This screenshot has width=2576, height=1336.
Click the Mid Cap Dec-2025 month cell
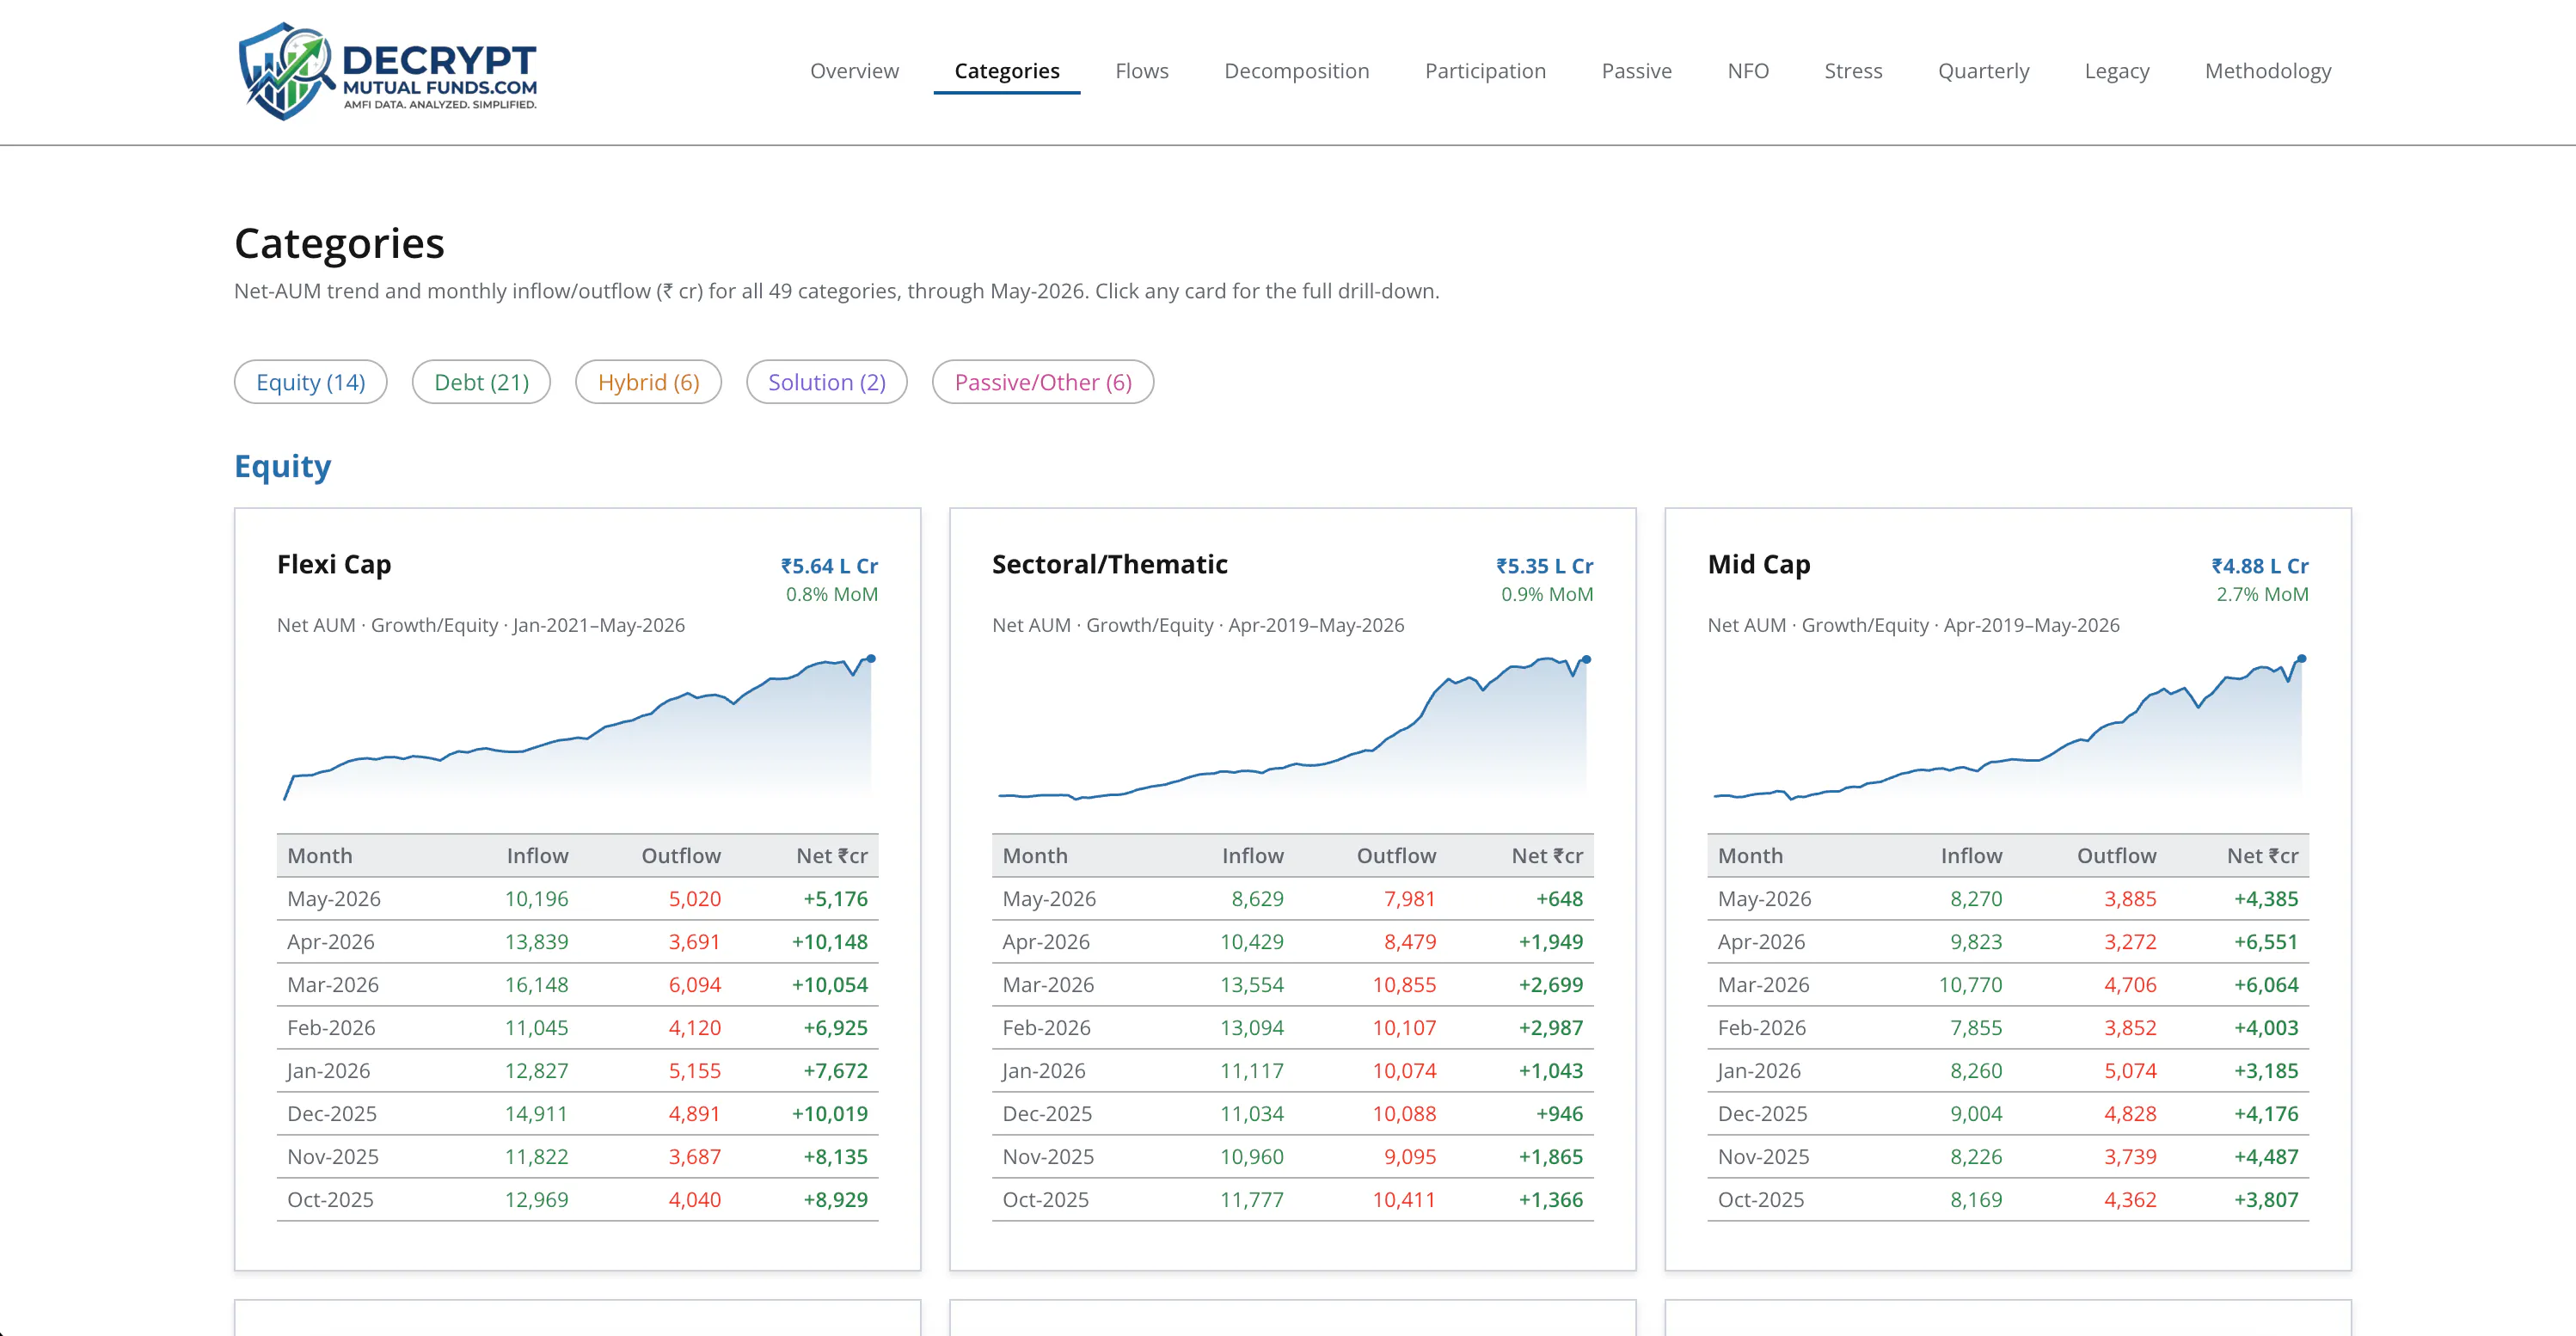point(1762,1114)
